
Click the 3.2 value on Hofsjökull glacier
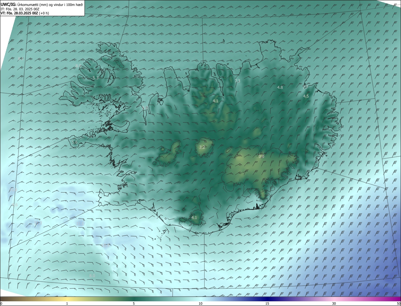[x=202, y=147]
